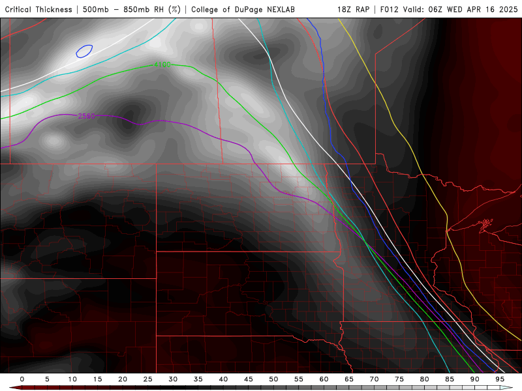Click colorbar label "95"
The height and width of the screenshot is (391, 522).
click(x=500, y=379)
